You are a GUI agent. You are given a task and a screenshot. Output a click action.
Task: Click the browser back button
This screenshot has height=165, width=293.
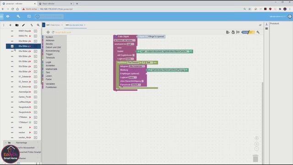3,9
